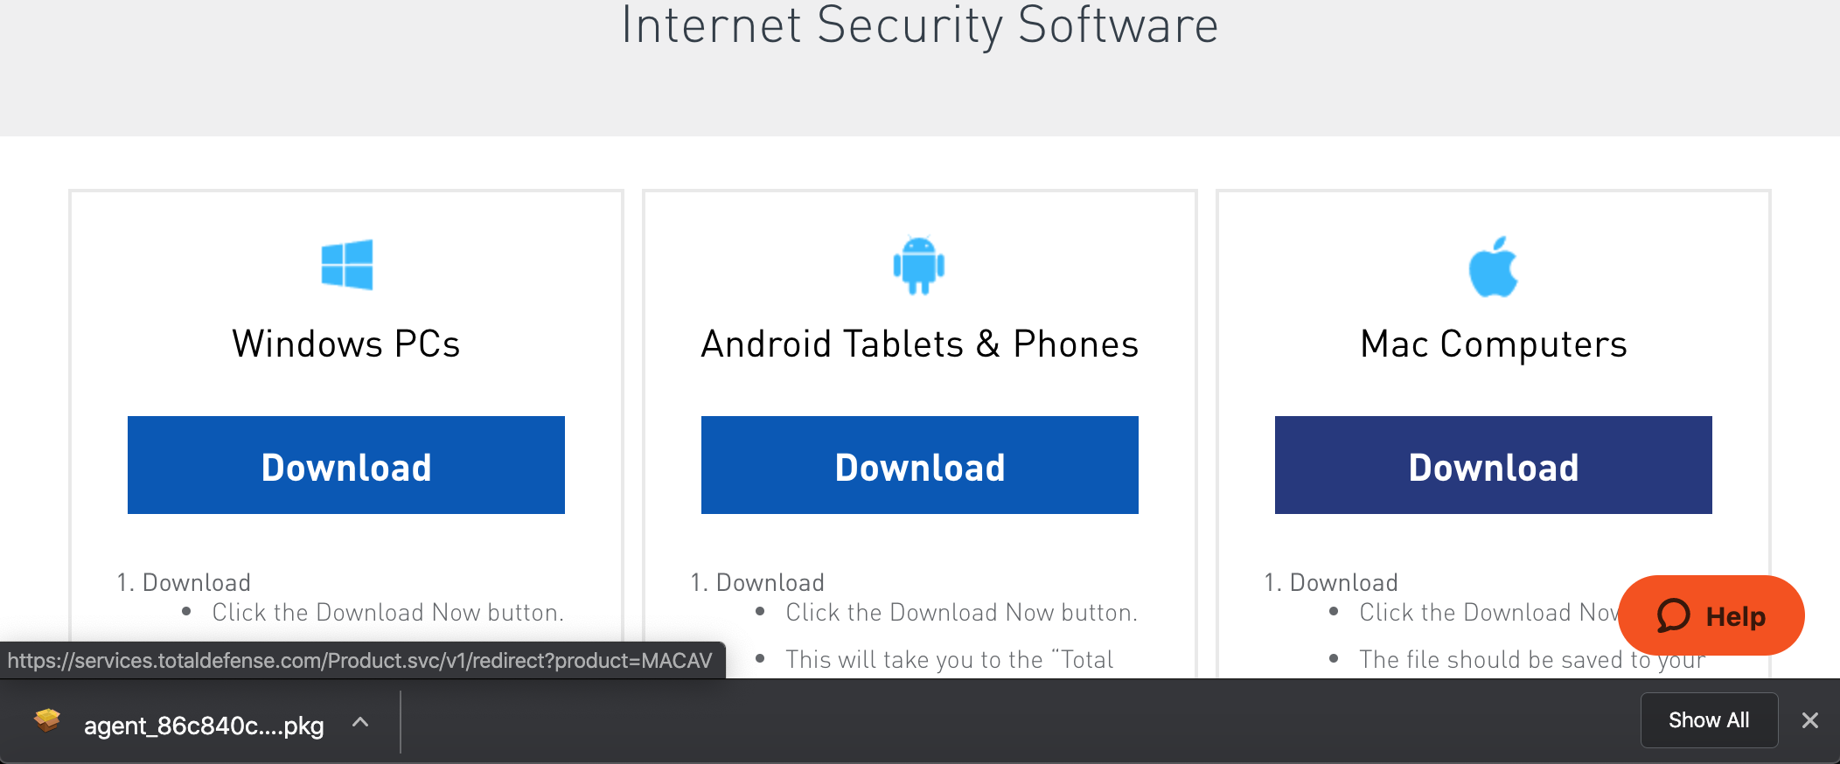Click the Windows PCs heading
Image resolution: width=1840 pixels, height=764 pixels.
pyautogui.click(x=346, y=344)
